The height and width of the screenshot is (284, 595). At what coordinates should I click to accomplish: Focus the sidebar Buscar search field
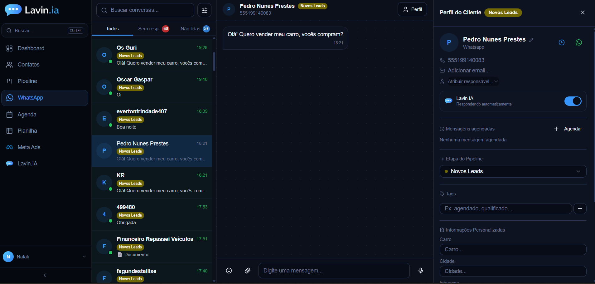point(45,31)
